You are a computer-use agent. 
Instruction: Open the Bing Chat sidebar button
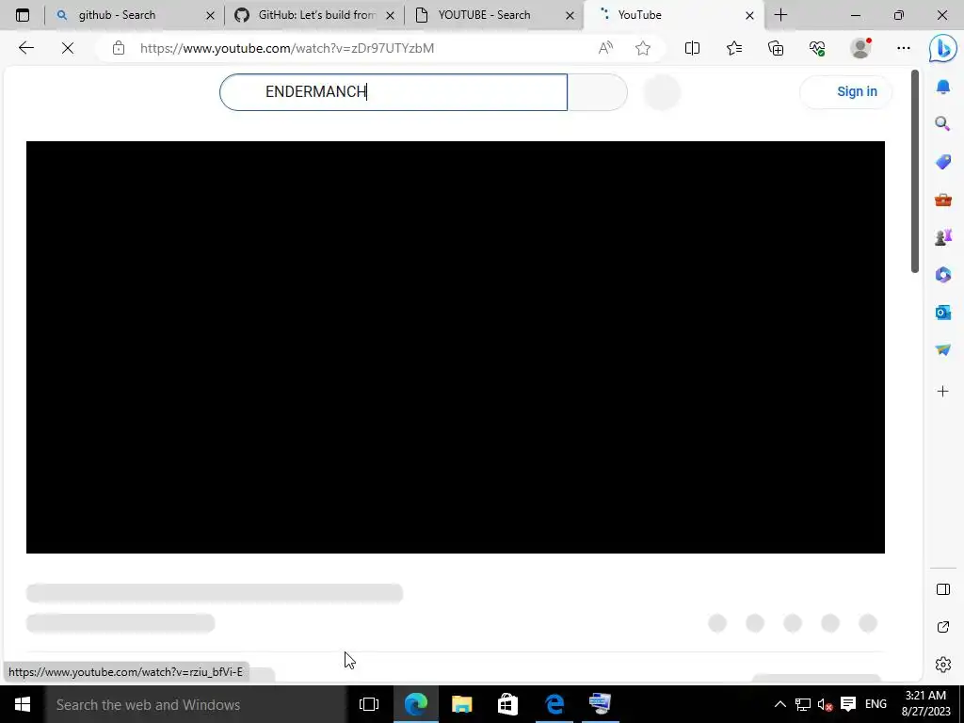pyautogui.click(x=942, y=49)
